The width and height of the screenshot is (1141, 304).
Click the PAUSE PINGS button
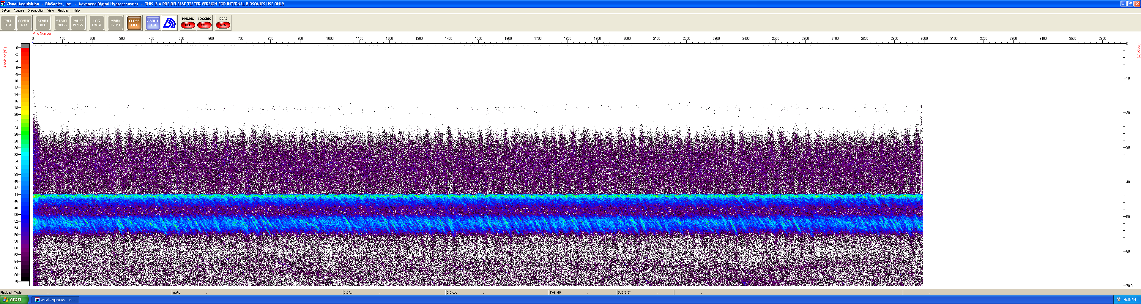[78, 23]
